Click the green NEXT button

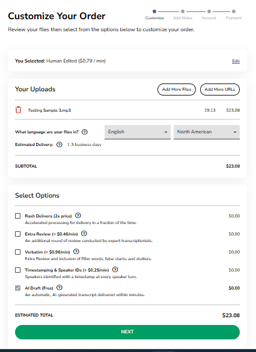click(127, 332)
